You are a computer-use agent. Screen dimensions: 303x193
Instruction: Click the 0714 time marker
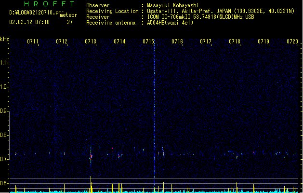(x=119, y=41)
